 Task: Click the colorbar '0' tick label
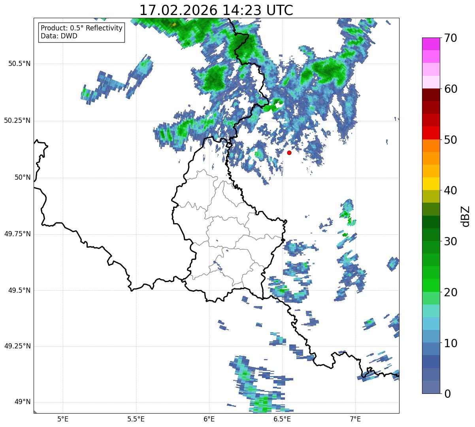tap(447, 394)
